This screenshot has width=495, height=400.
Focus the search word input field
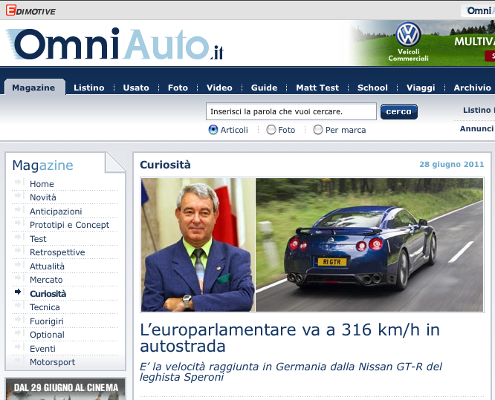(291, 111)
